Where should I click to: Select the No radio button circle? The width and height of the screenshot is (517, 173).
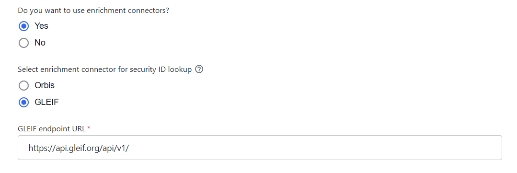24,43
